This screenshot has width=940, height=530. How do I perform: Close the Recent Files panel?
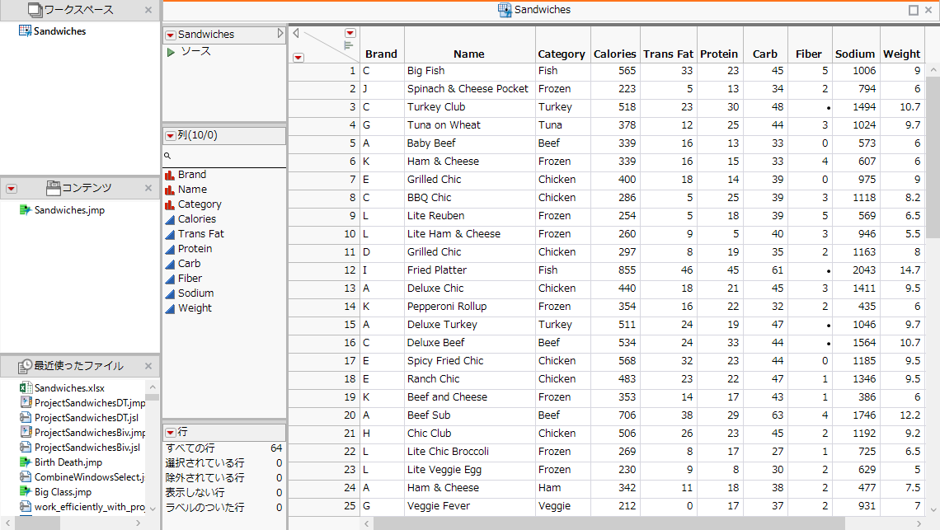(148, 366)
